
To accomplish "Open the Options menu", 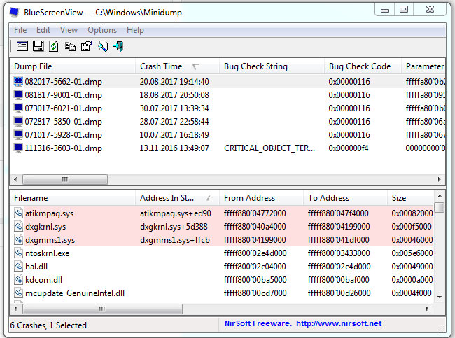I will pos(102,30).
